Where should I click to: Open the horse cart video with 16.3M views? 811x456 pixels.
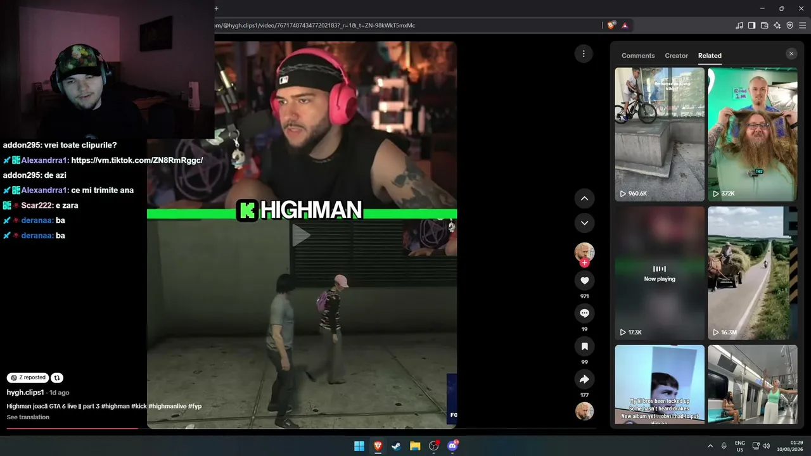(x=753, y=273)
